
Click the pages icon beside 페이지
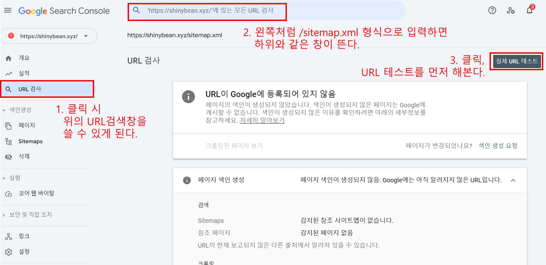click(8, 126)
